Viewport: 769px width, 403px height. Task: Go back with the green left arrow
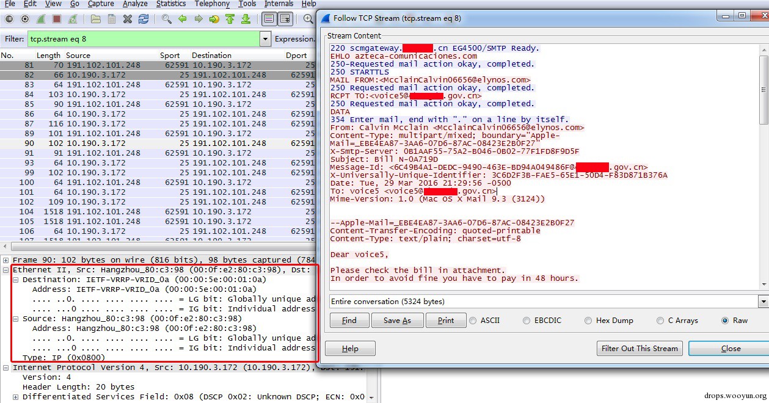tap(182, 19)
